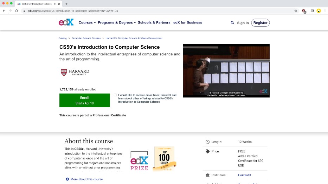The height and width of the screenshot is (184, 328).
Task: Click the green Enroll button
Action: [x=84, y=100]
